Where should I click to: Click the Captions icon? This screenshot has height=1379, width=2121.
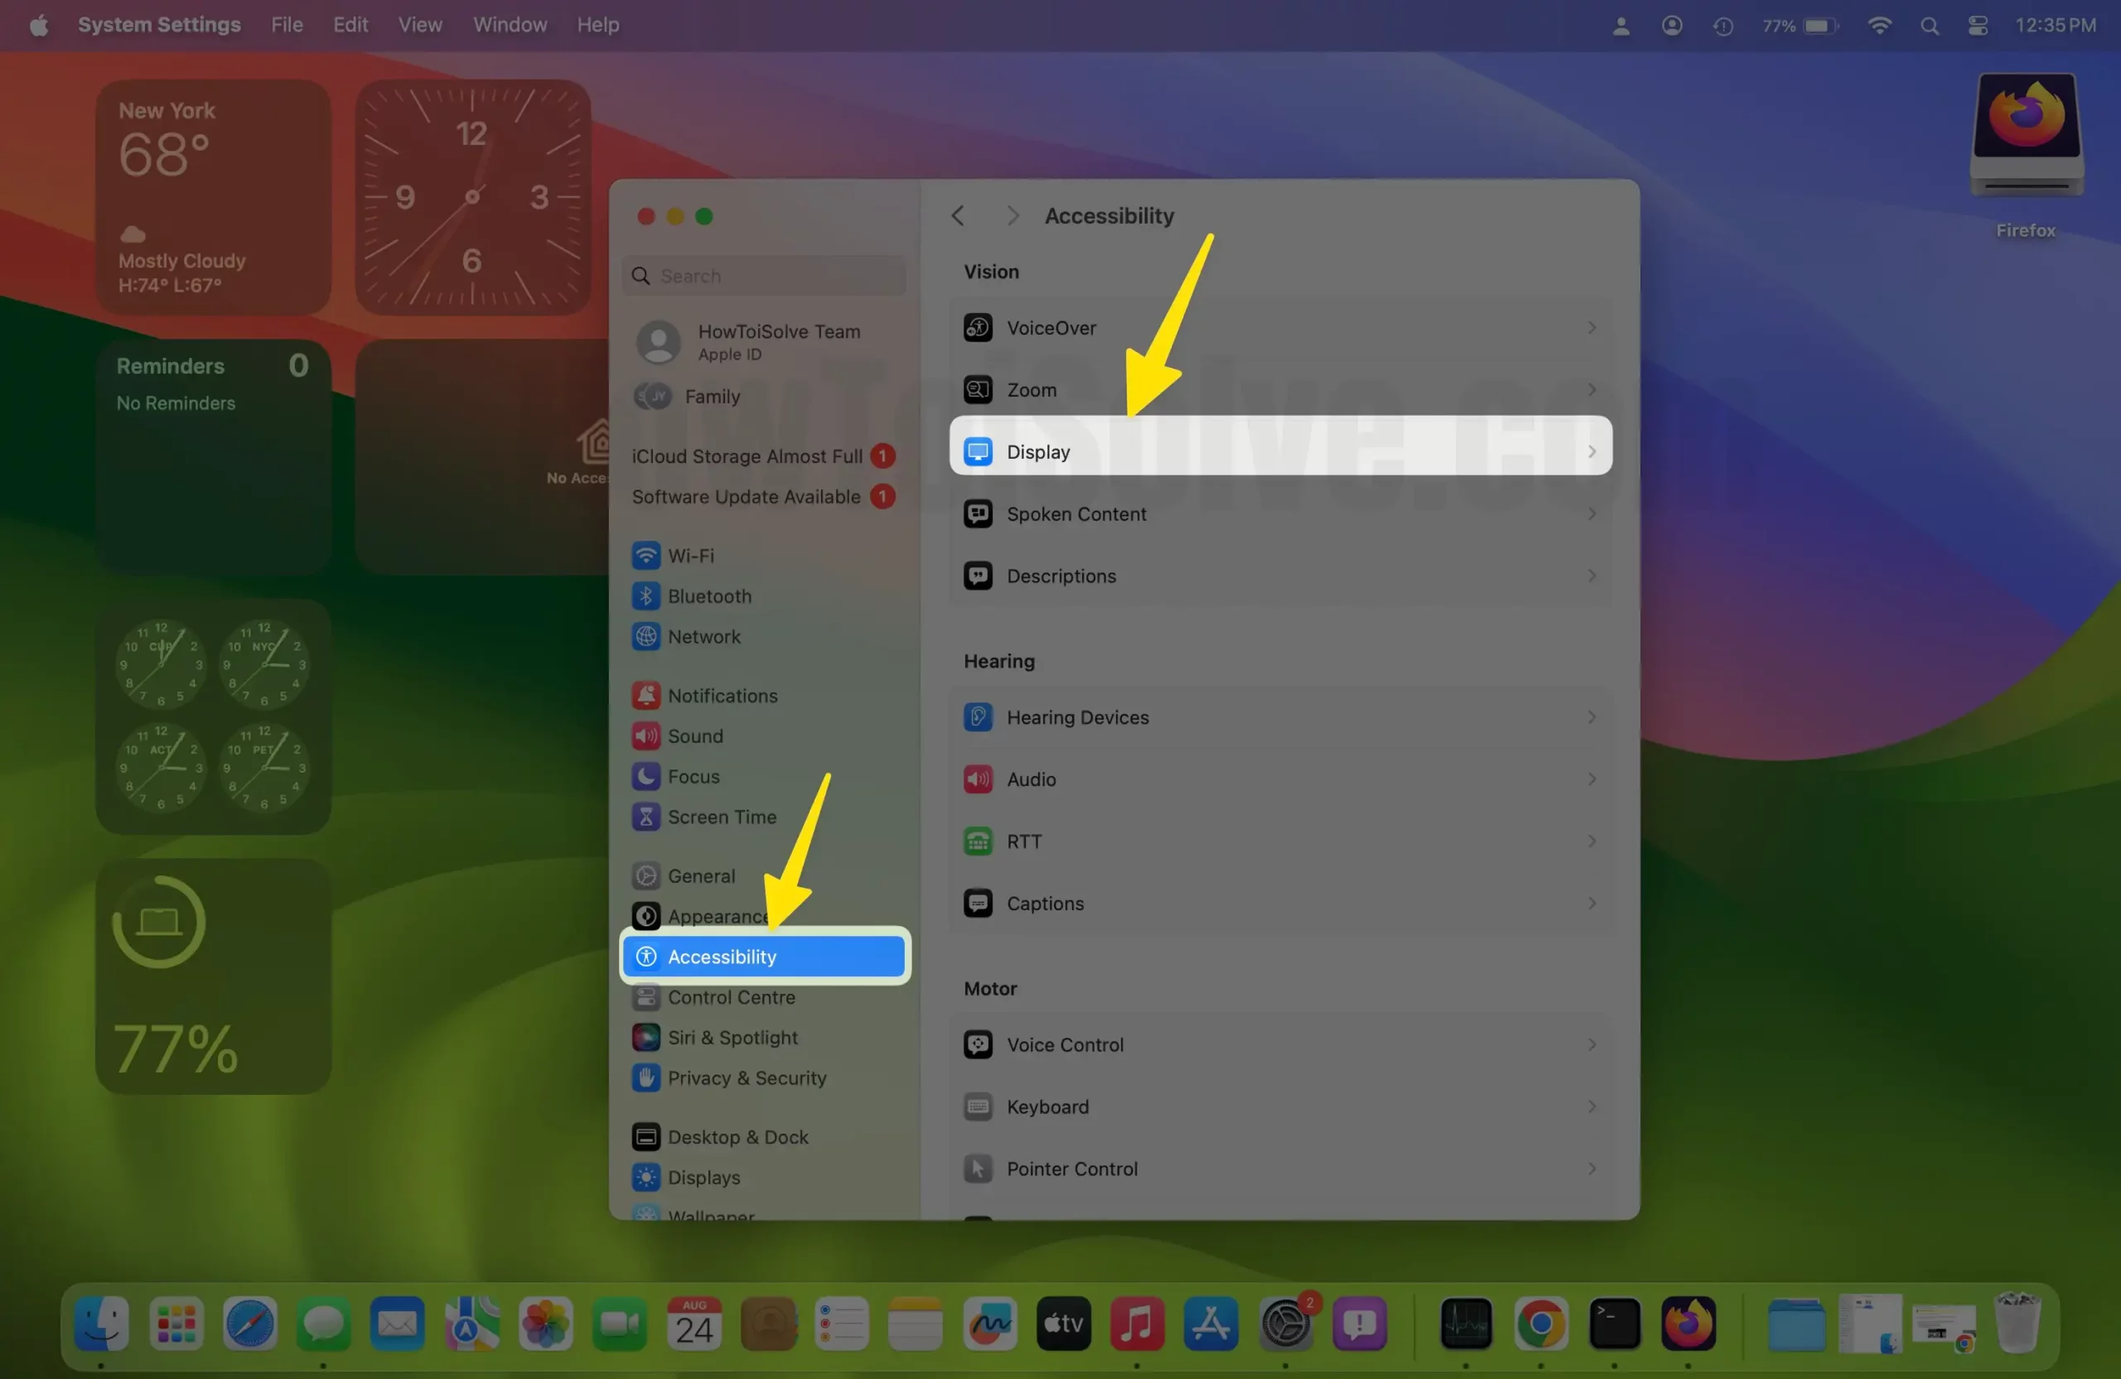(x=978, y=904)
